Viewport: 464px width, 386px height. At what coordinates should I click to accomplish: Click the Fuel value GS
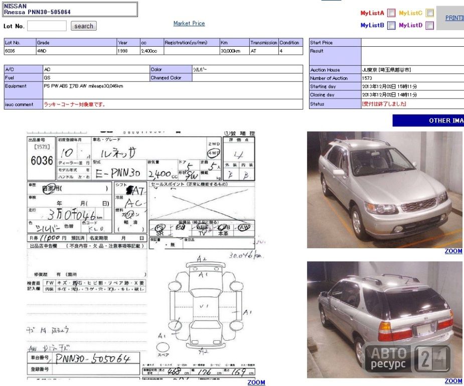click(x=47, y=78)
